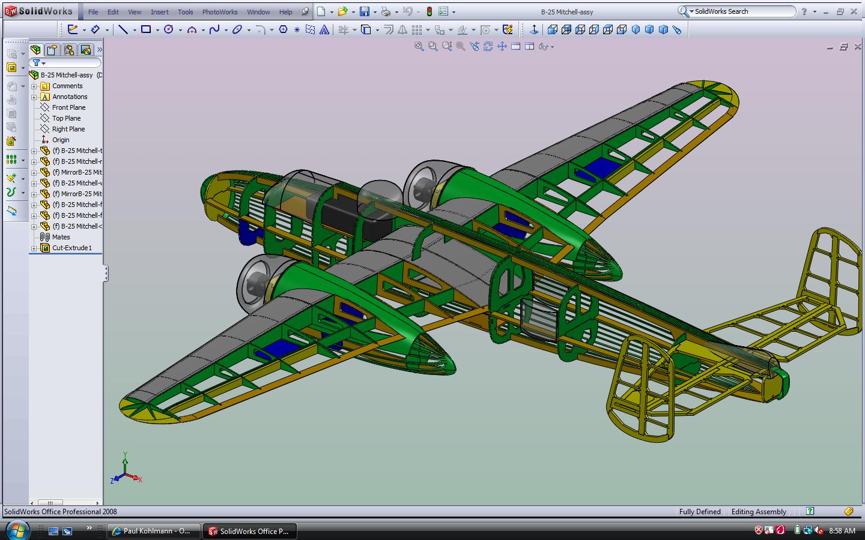Switch to the ConfigurationManager tab
Screen dimensions: 865x540
(69, 50)
